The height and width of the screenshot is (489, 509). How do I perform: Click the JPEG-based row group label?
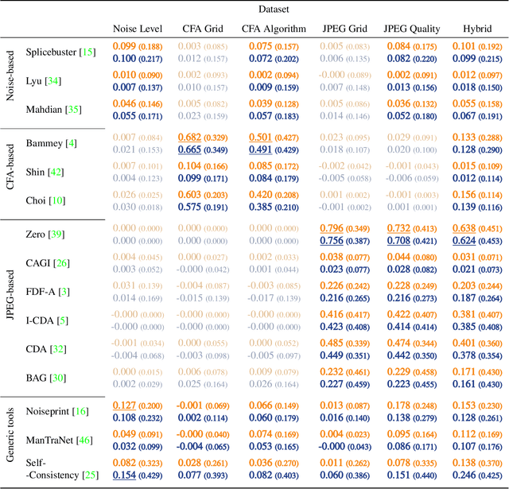tap(10, 295)
